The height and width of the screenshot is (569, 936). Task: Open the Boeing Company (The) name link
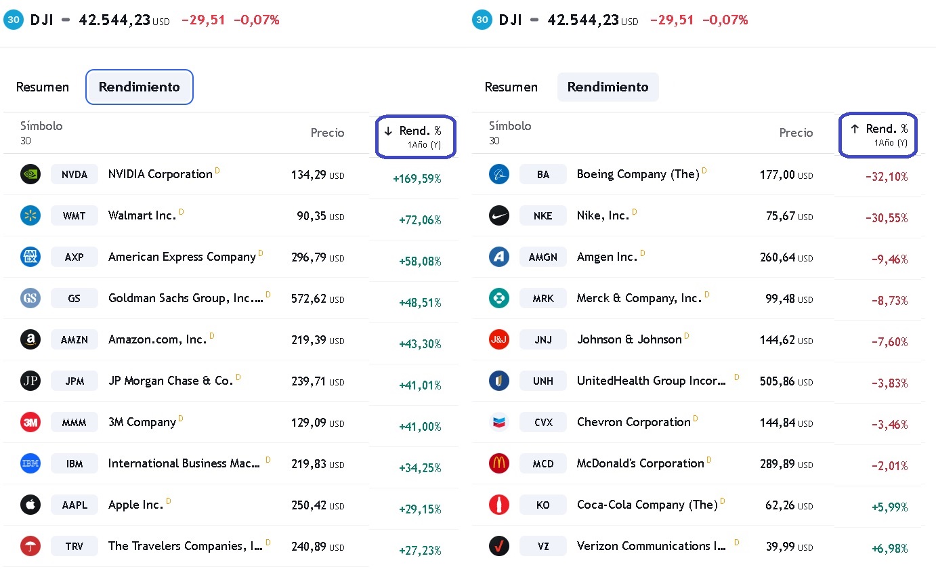click(638, 174)
